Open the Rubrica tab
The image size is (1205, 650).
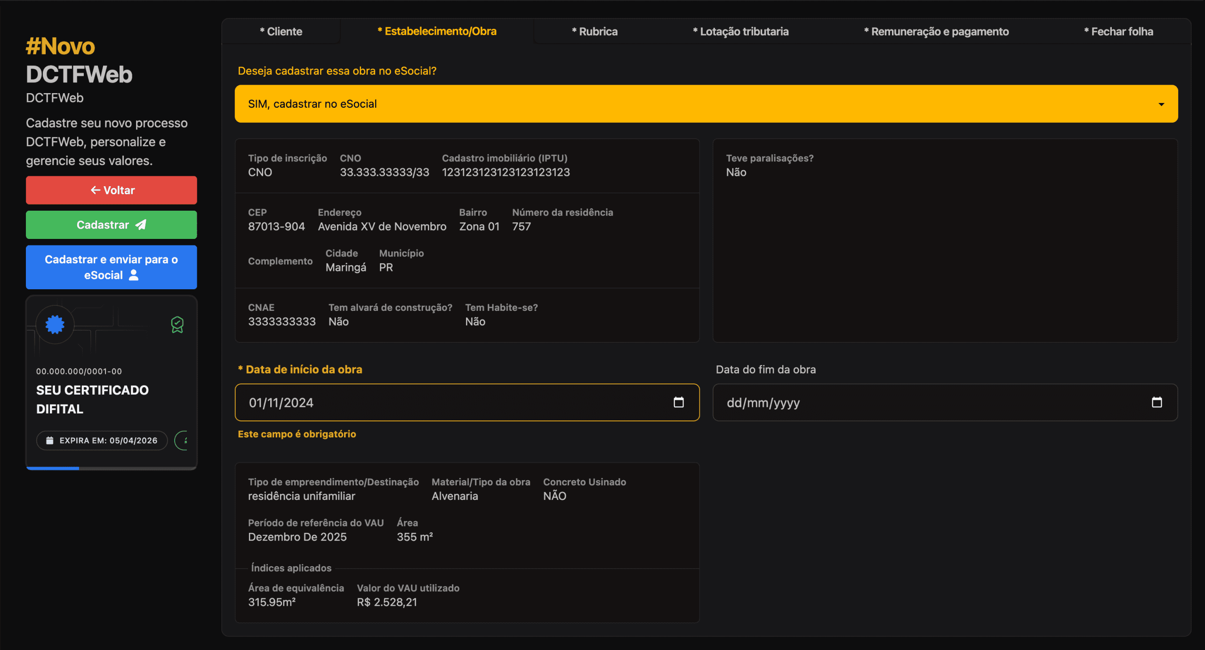594,32
